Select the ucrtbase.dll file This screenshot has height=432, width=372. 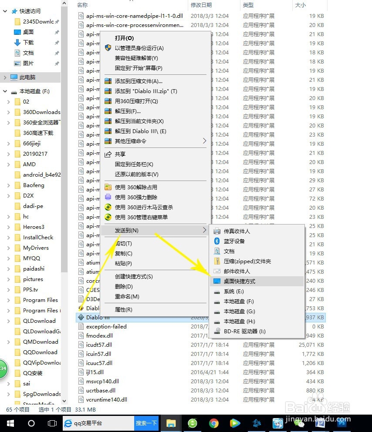pos(101,390)
